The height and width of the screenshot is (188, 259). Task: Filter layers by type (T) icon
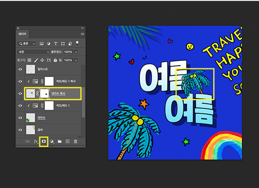pyautogui.click(x=56, y=44)
